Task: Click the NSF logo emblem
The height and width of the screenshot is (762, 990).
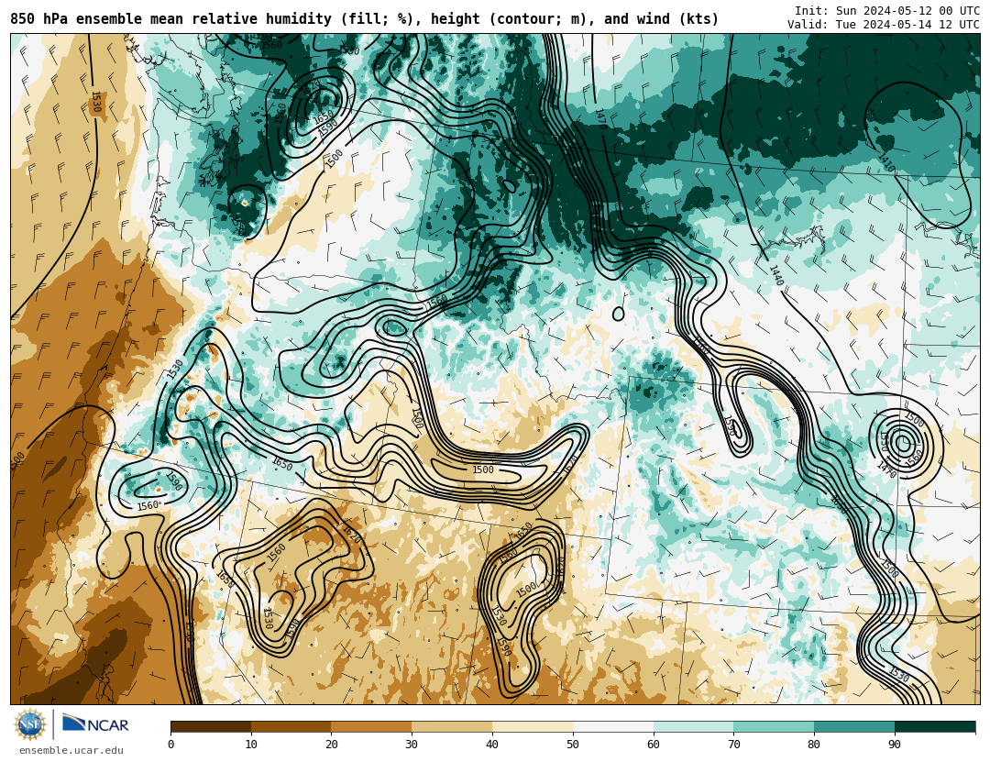Action: (x=30, y=724)
